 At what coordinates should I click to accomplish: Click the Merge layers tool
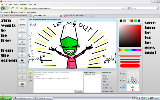(x=22, y=85)
